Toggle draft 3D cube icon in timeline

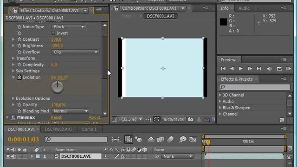coord(138,140)
